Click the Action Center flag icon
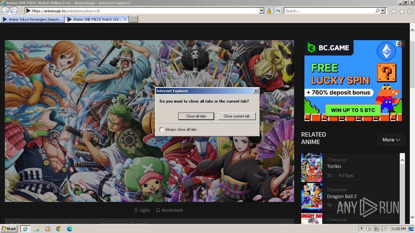 click(x=384, y=229)
